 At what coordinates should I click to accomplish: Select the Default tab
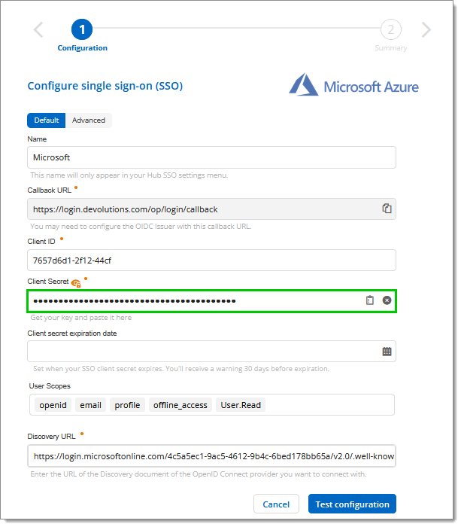click(47, 120)
